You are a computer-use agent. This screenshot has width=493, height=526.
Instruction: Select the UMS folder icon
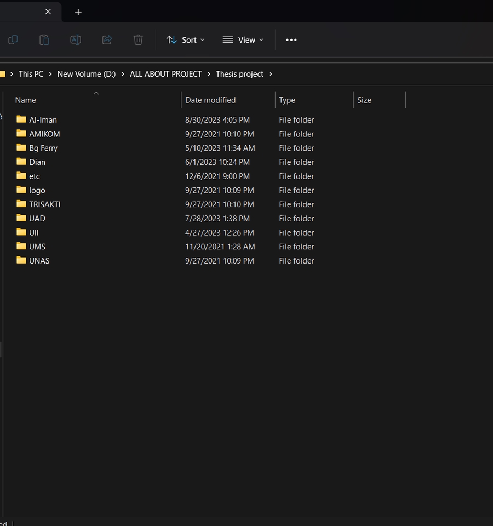tap(21, 246)
